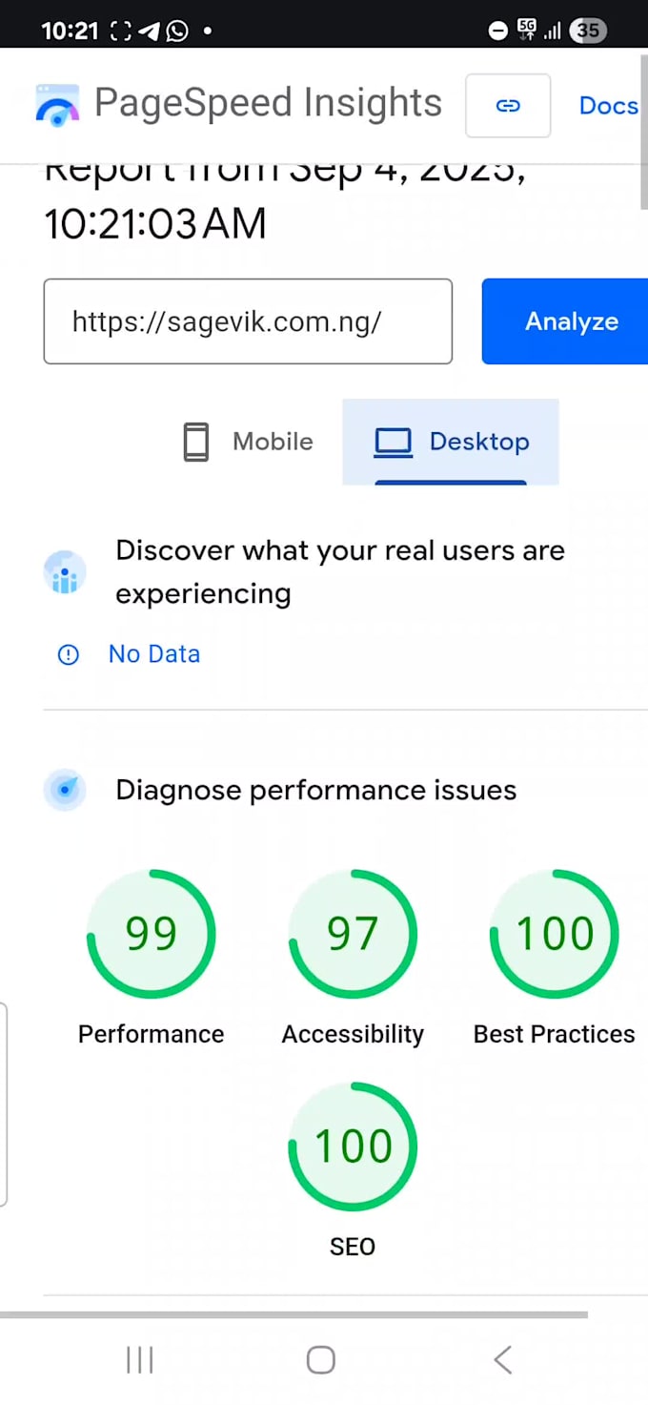648x1405 pixels.
Task: Click the Accessibility label
Action: (x=353, y=1035)
